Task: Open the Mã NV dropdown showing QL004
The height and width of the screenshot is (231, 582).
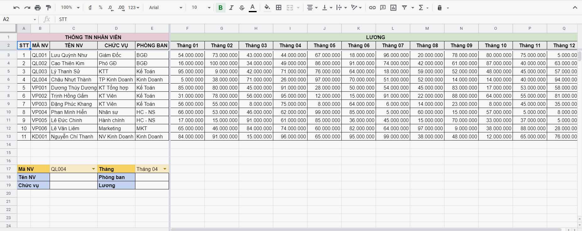Action: (93, 169)
